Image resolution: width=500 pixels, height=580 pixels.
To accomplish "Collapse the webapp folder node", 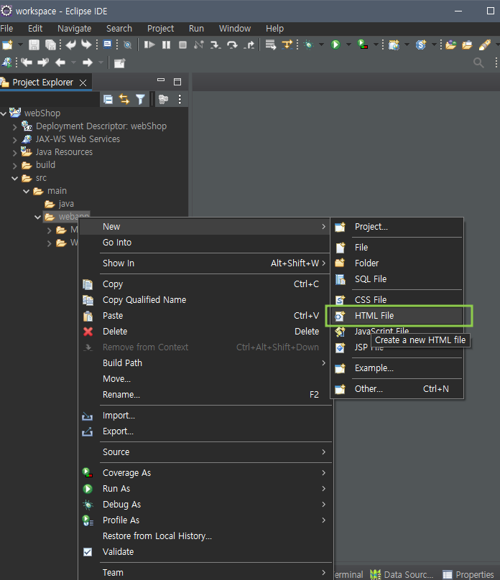I will [38, 217].
